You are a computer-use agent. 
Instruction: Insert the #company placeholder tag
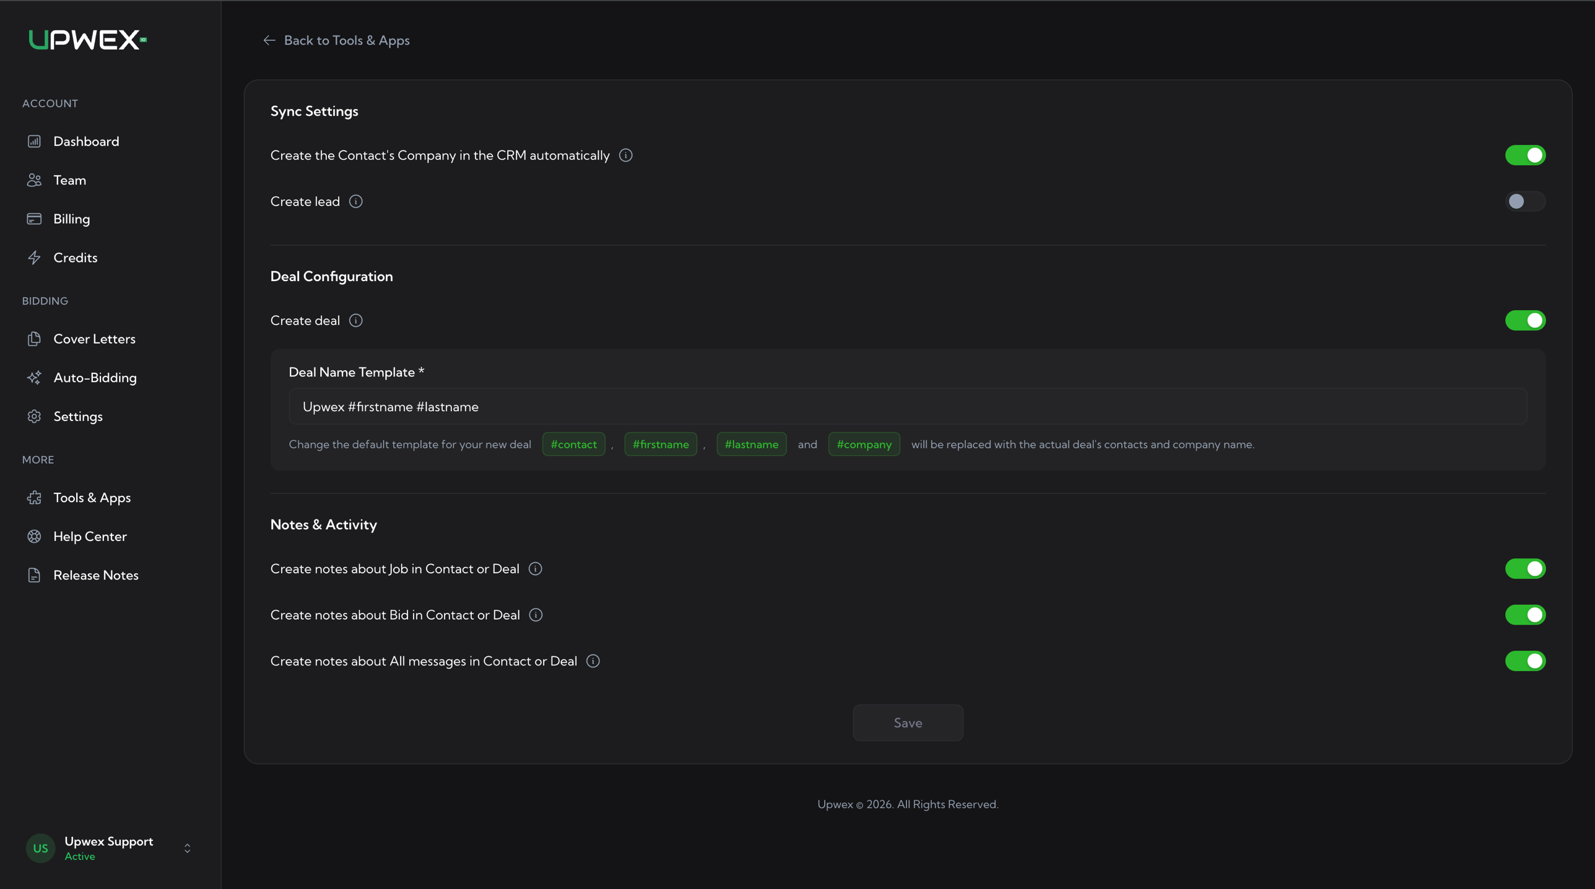pos(864,444)
